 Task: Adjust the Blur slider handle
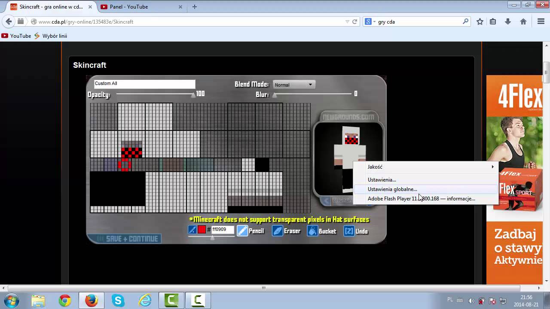275,95
